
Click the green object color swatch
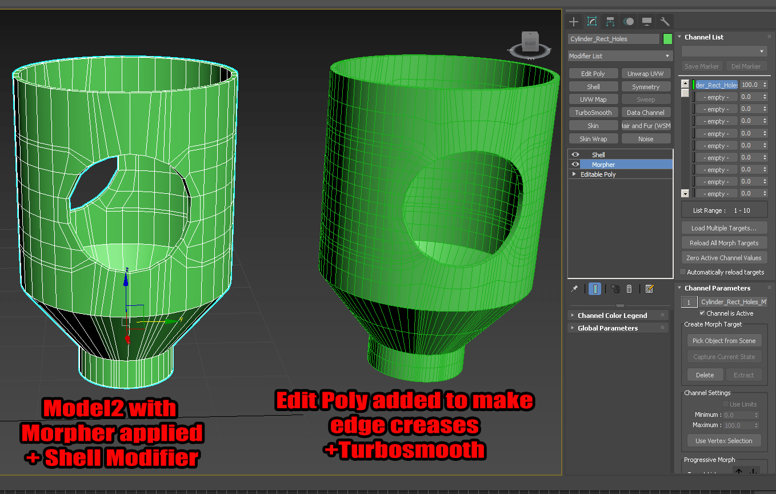click(667, 39)
